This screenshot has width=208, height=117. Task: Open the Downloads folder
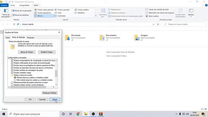(x=75, y=38)
